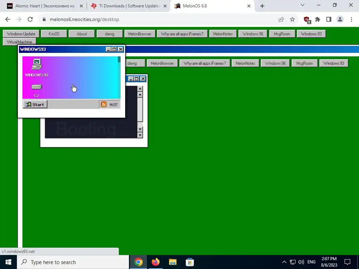359x269 pixels.
Task: Launch Windows 93 in the nested desktop row
Action: coord(334,63)
